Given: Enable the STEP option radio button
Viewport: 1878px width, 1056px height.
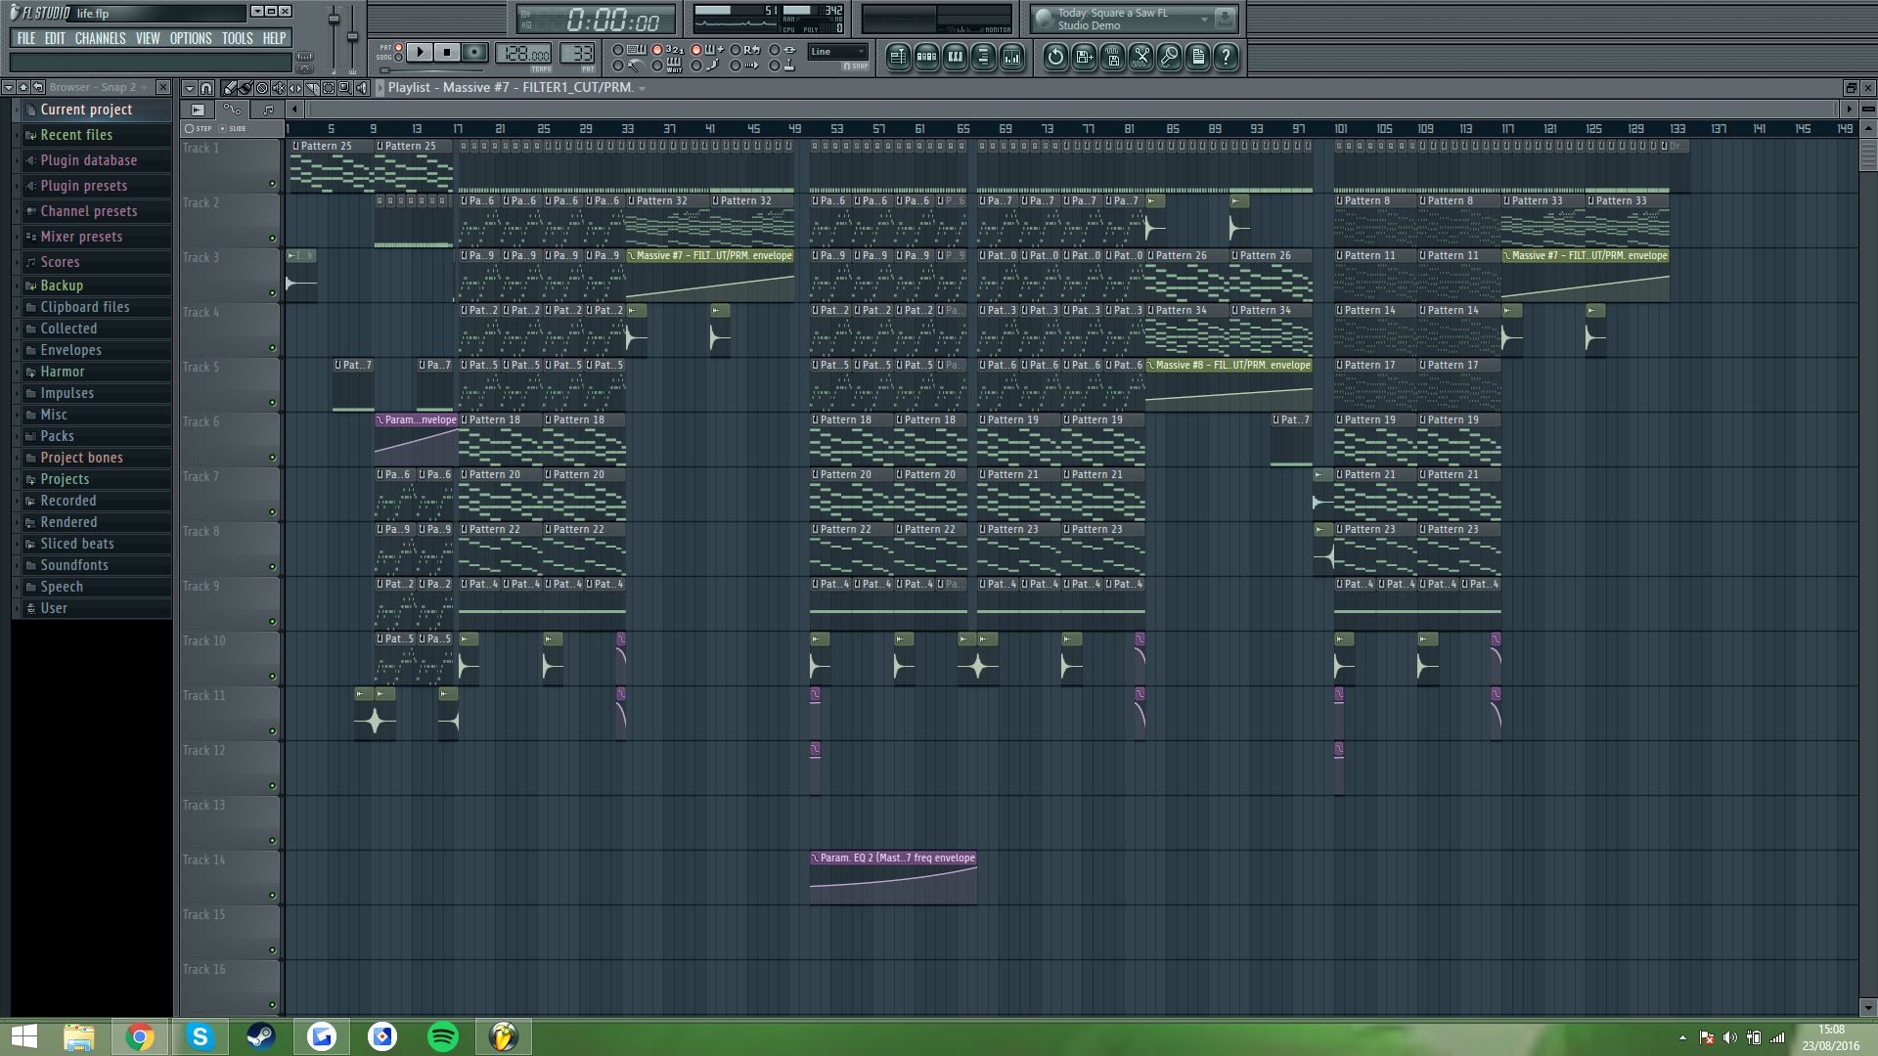Looking at the screenshot, I should (x=189, y=128).
